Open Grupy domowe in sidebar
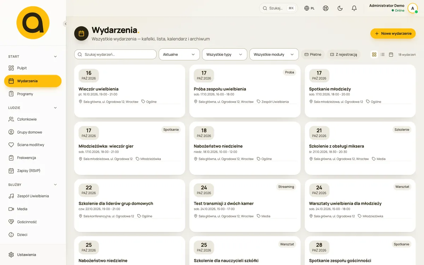Screen dimensions: 424x265 (33, 132)
